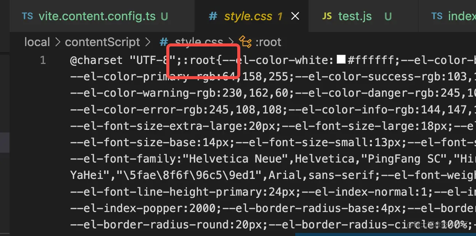Click the TS icon on the index tab

click(437, 16)
